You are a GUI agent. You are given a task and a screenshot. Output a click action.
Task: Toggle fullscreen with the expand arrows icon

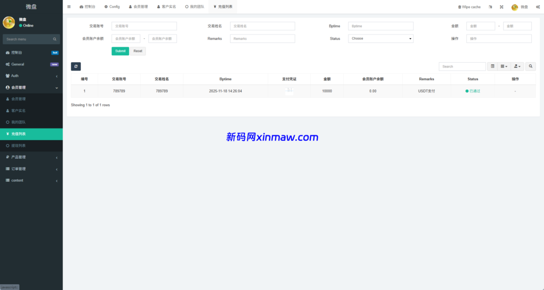[501, 7]
